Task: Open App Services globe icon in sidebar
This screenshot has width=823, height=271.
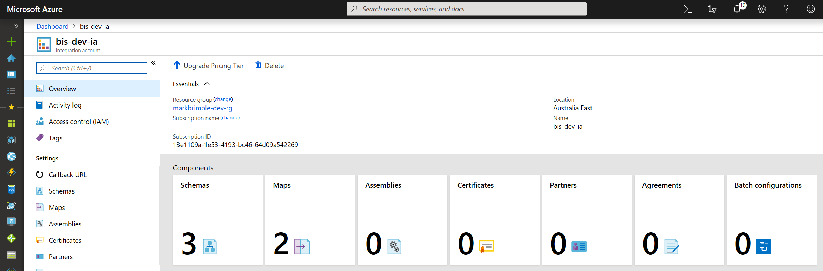Action: coord(11,156)
